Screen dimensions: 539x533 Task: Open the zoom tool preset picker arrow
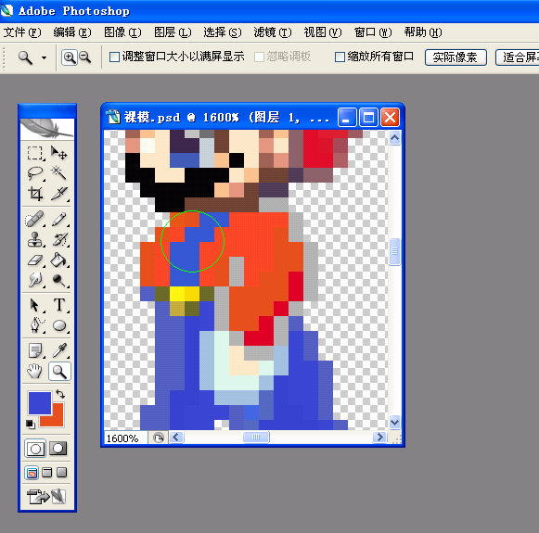(44, 57)
